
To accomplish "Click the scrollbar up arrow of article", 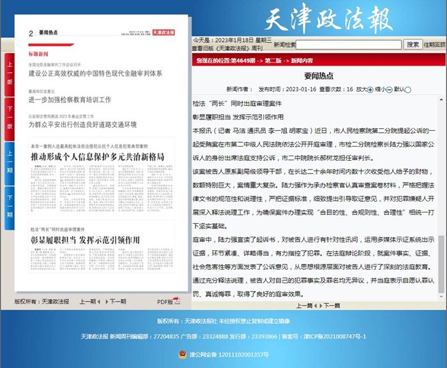I will pyautogui.click(x=441, y=99).
